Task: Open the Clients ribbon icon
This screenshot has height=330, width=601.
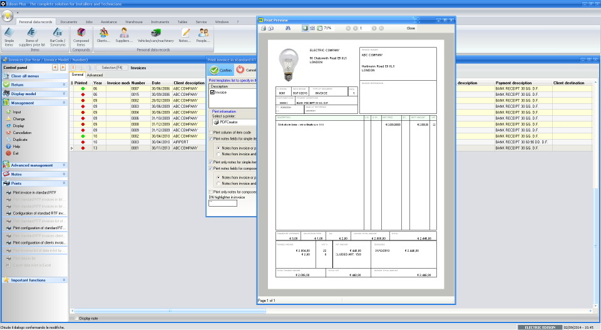Action: 103,35
